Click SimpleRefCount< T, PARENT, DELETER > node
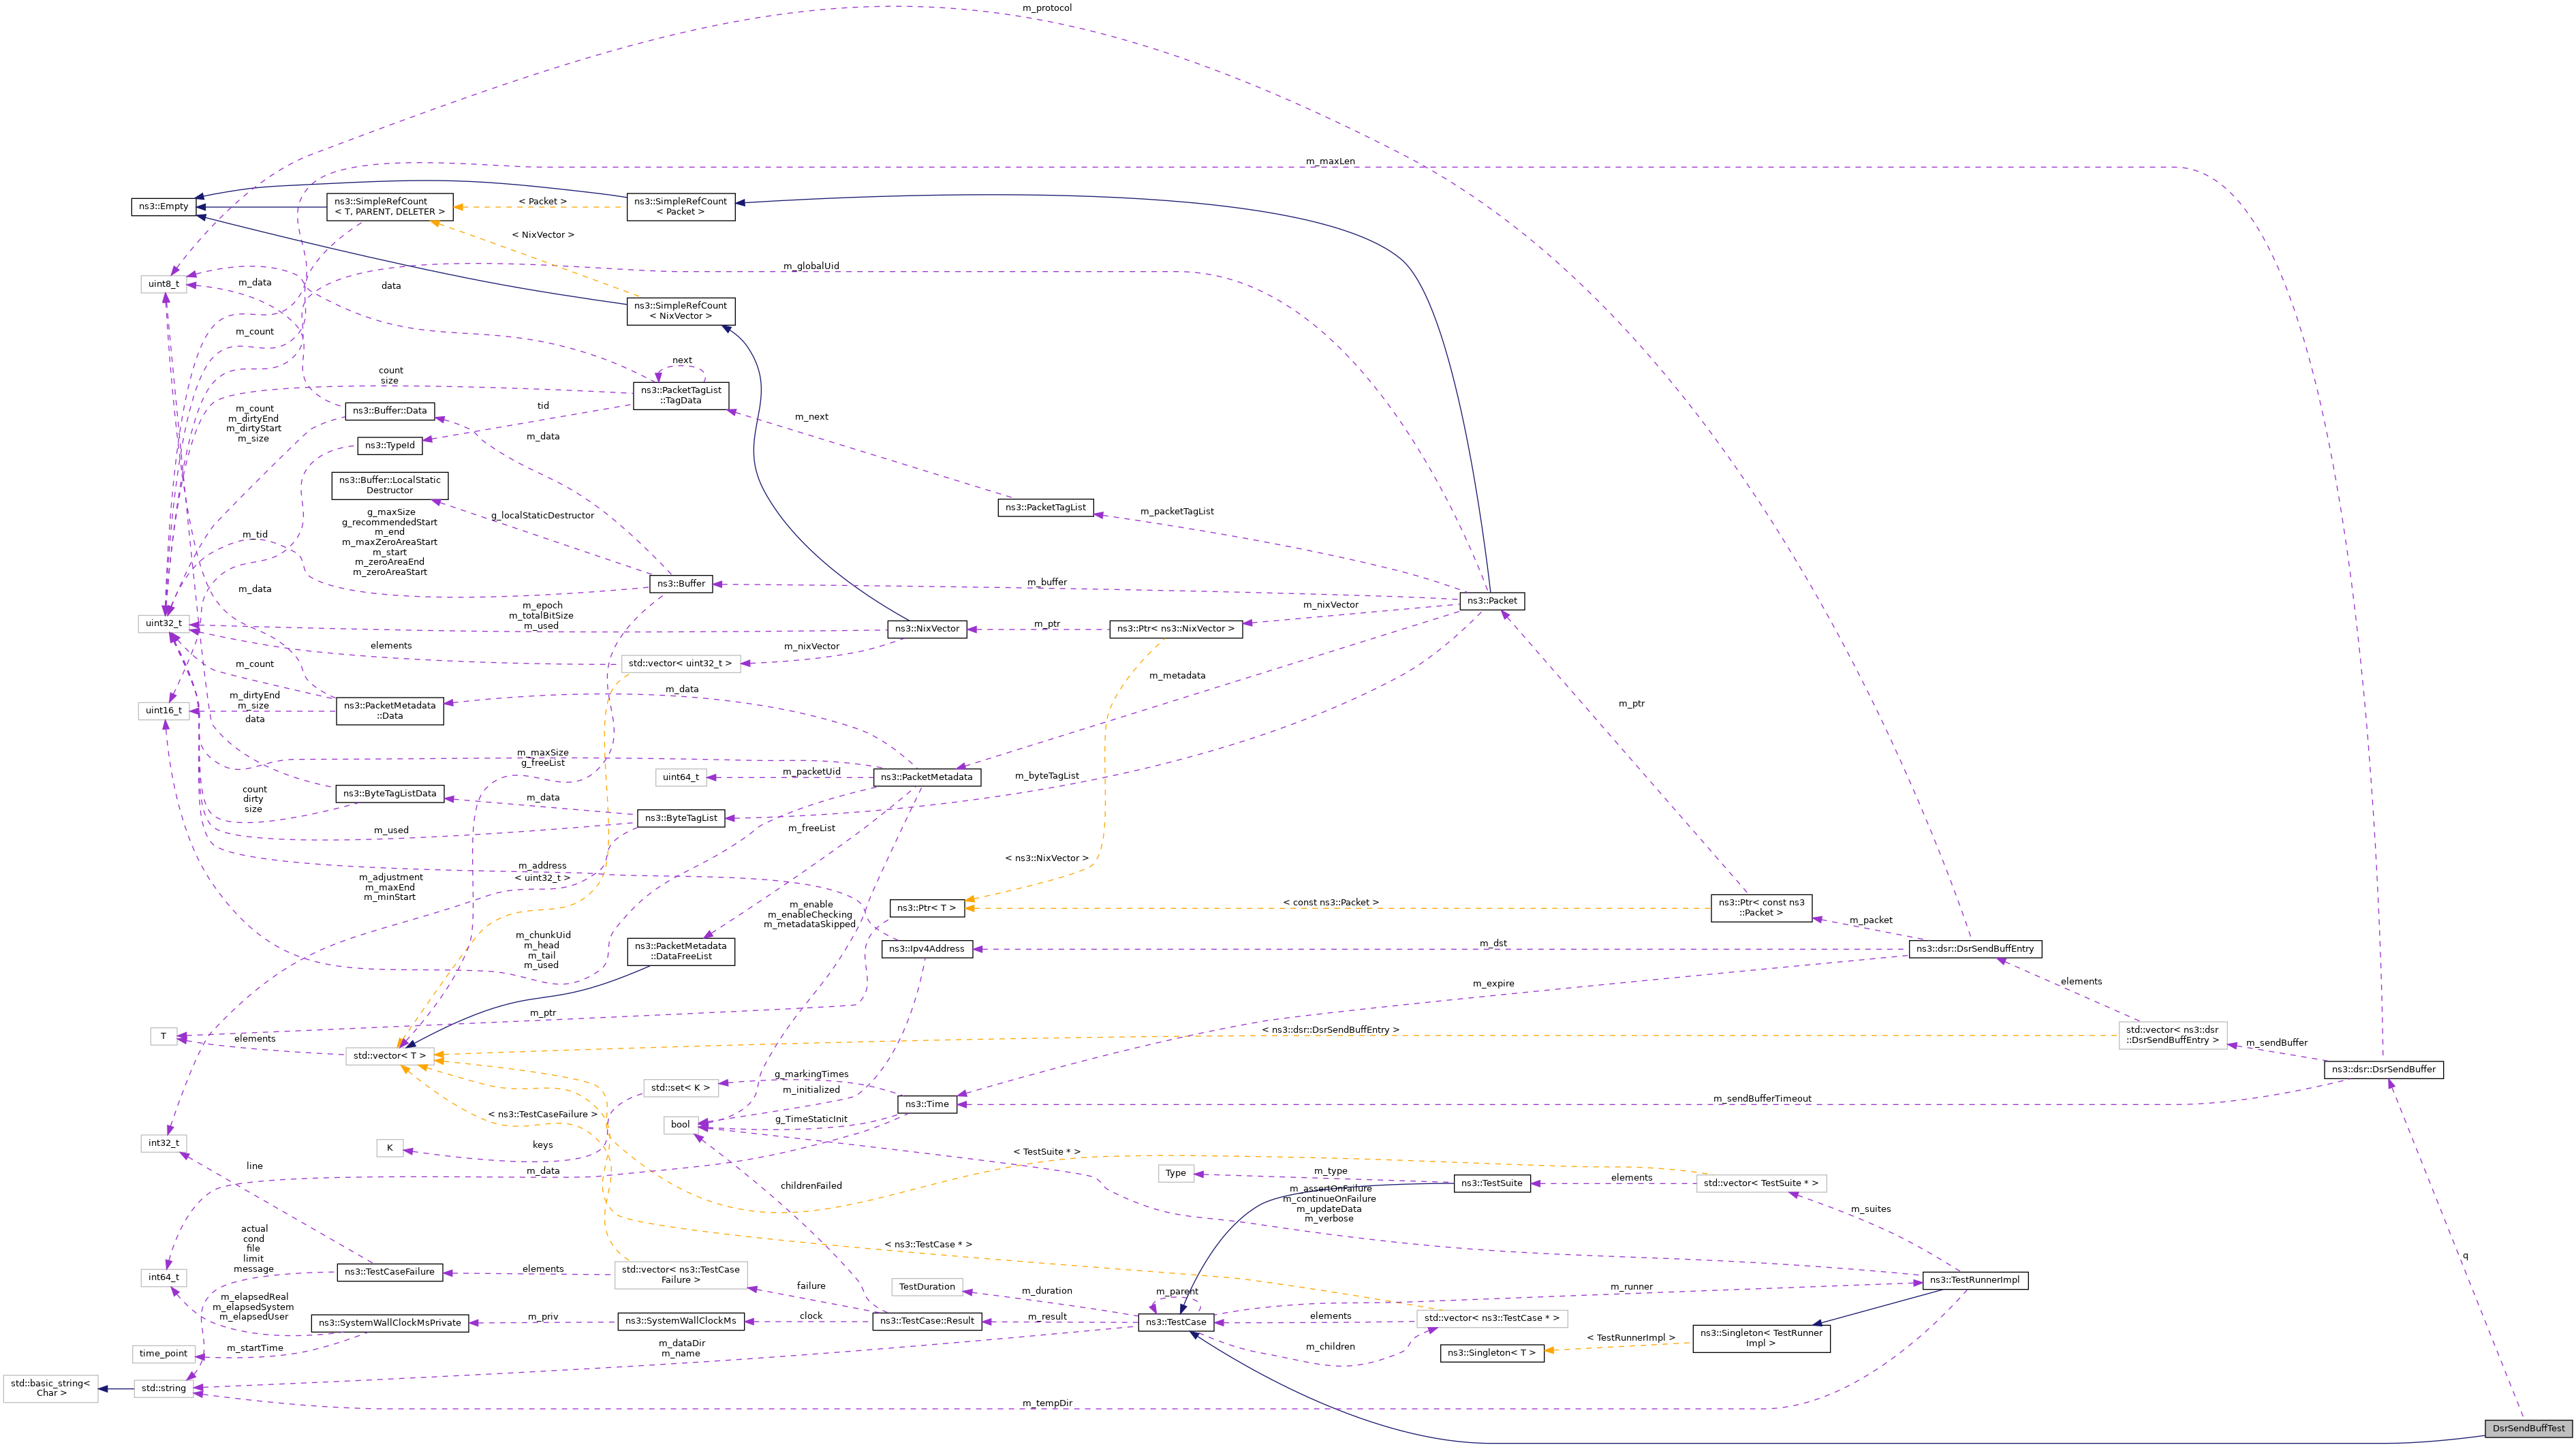The image size is (2576, 1447). point(390,207)
